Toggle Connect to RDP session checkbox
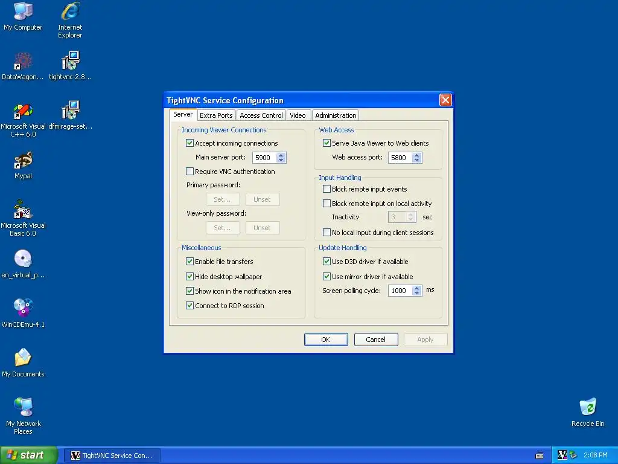618x464 pixels. click(190, 305)
